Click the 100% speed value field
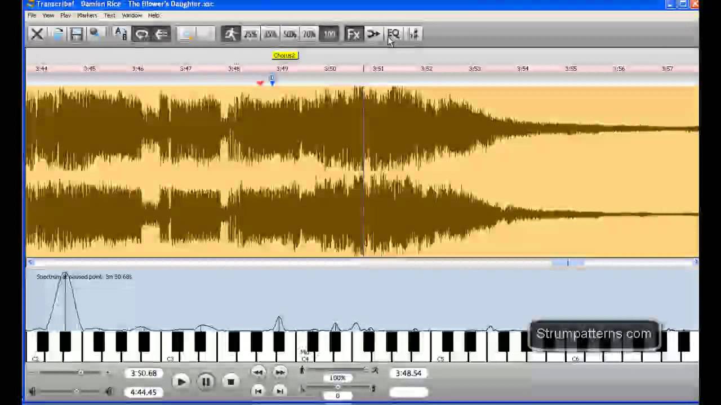Image resolution: width=721 pixels, height=405 pixels. pyautogui.click(x=337, y=378)
